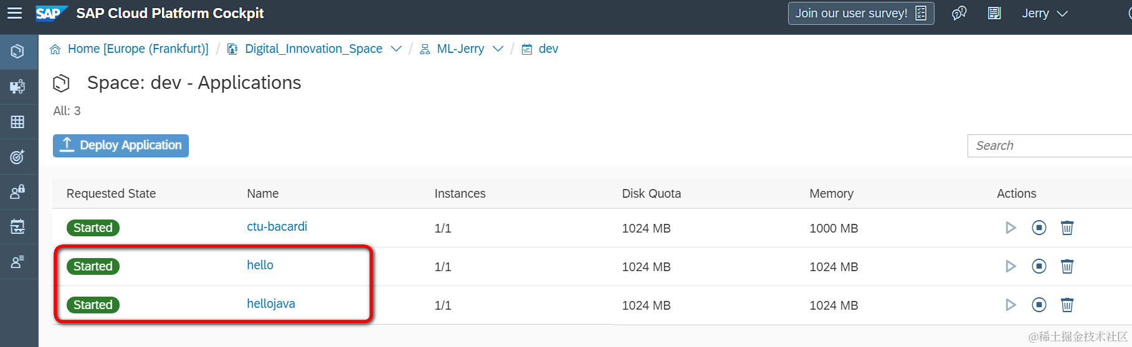
Task: Click the Started status of hello
Action: click(93, 266)
